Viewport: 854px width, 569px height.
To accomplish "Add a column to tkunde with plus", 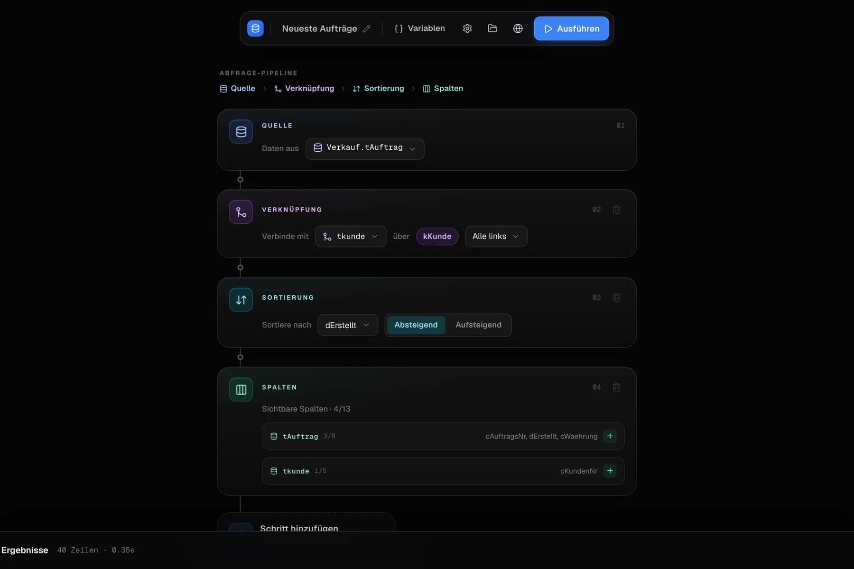I will coord(610,471).
